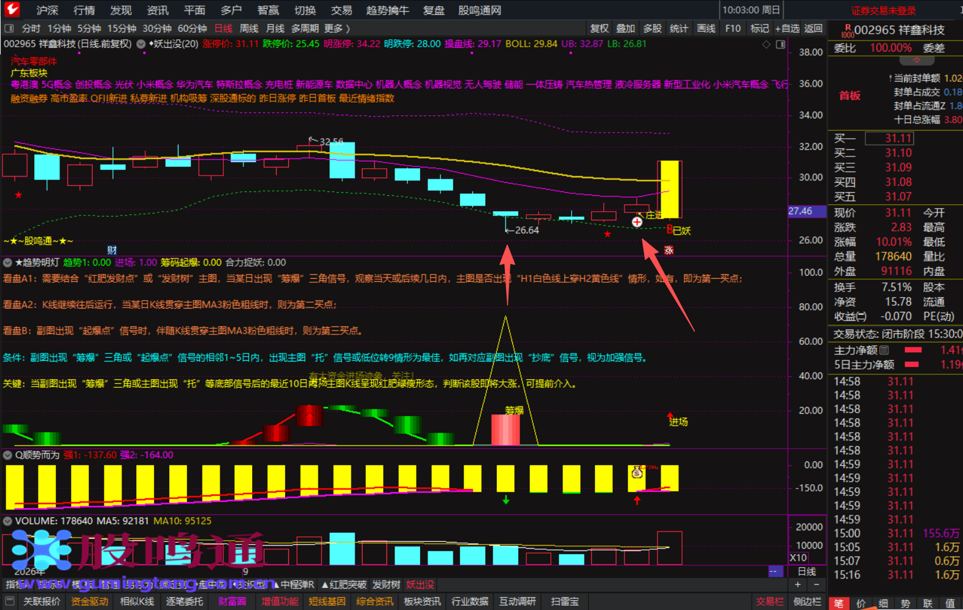Click the window icon left of 关联报价

pos(9,601)
